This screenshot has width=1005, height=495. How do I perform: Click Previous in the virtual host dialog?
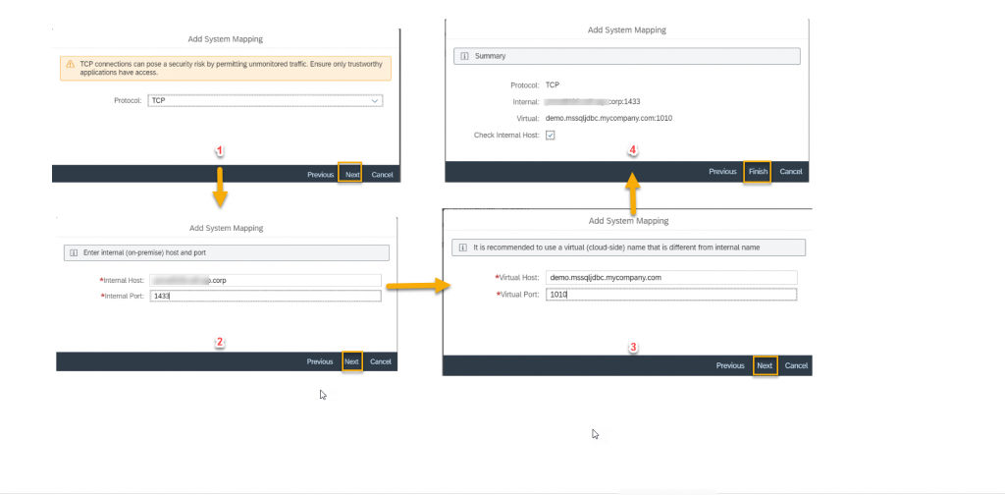click(730, 365)
